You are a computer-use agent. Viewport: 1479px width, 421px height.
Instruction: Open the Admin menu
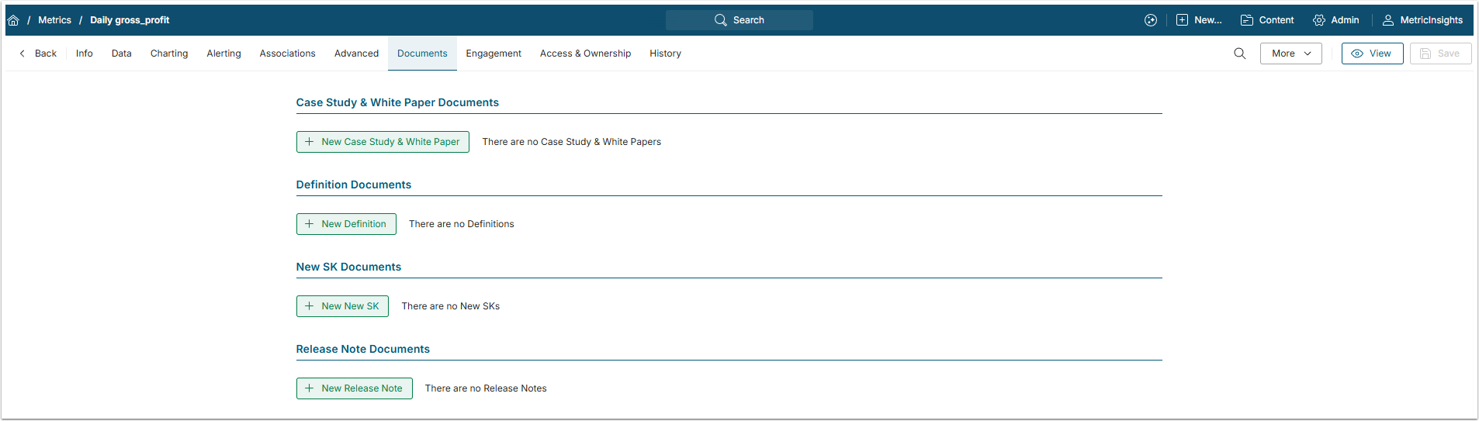[x=1336, y=20]
